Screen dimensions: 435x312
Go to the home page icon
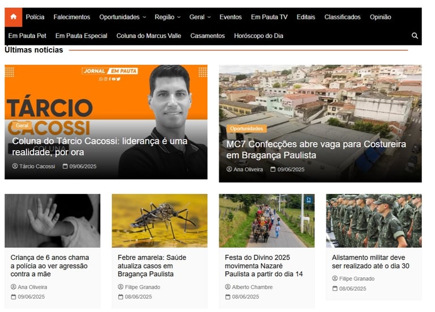coord(14,17)
